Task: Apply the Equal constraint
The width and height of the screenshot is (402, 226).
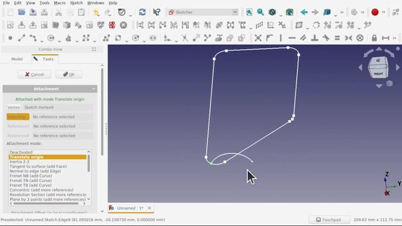Action: (x=337, y=38)
